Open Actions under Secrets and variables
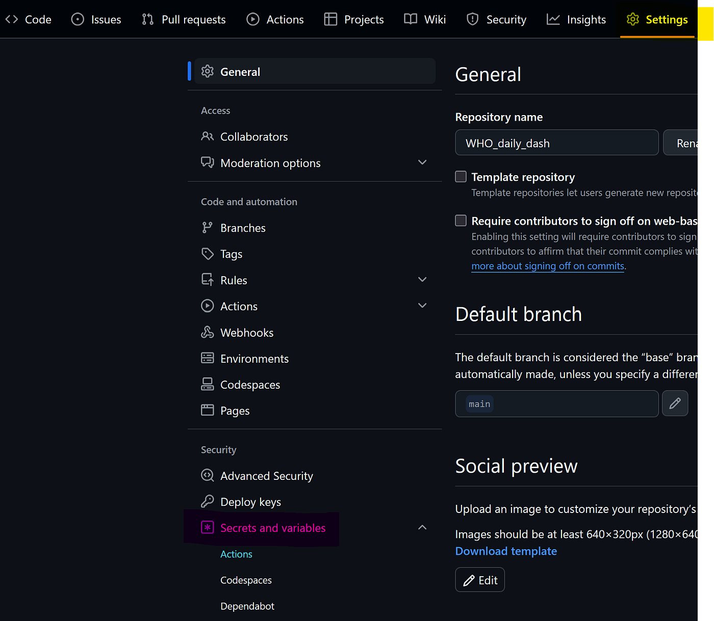714x621 pixels. click(x=236, y=554)
